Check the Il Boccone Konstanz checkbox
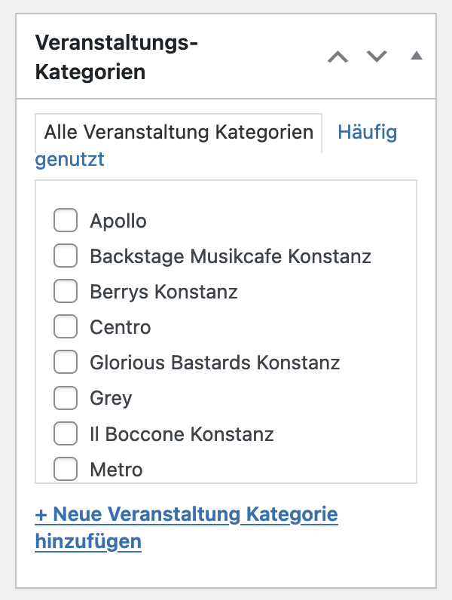Image resolution: width=452 pixels, height=600 pixels. click(66, 434)
